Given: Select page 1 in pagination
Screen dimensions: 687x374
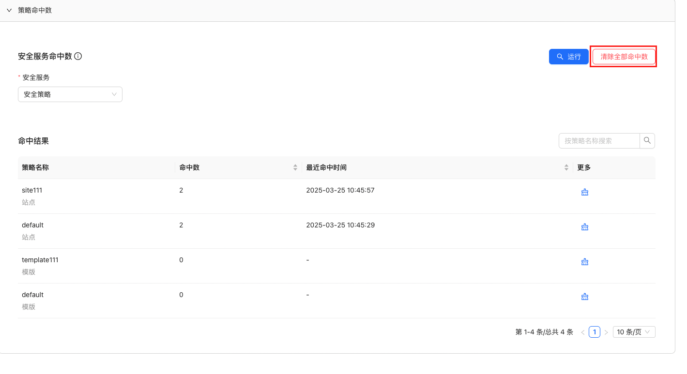Looking at the screenshot, I should pyautogui.click(x=595, y=332).
